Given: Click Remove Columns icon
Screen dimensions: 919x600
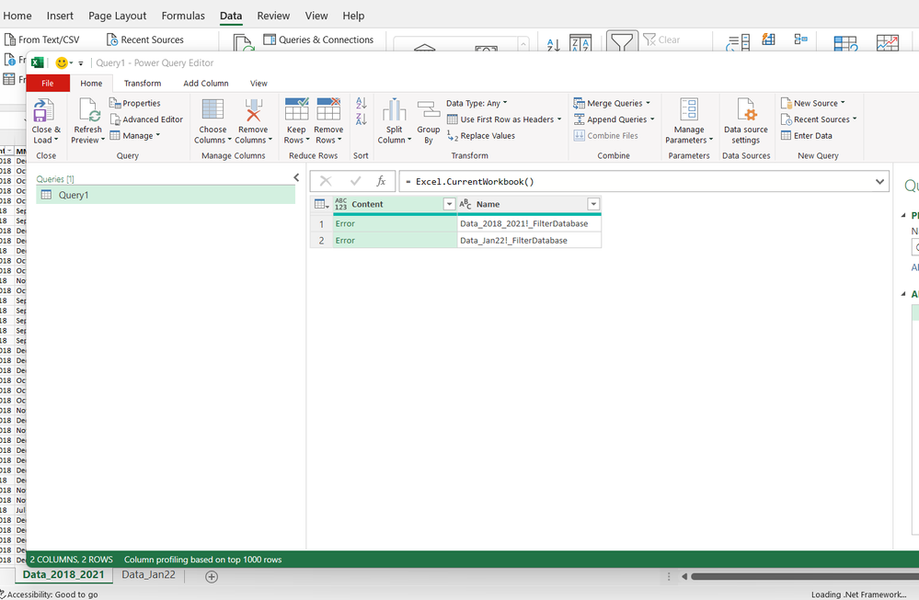Looking at the screenshot, I should [253, 109].
